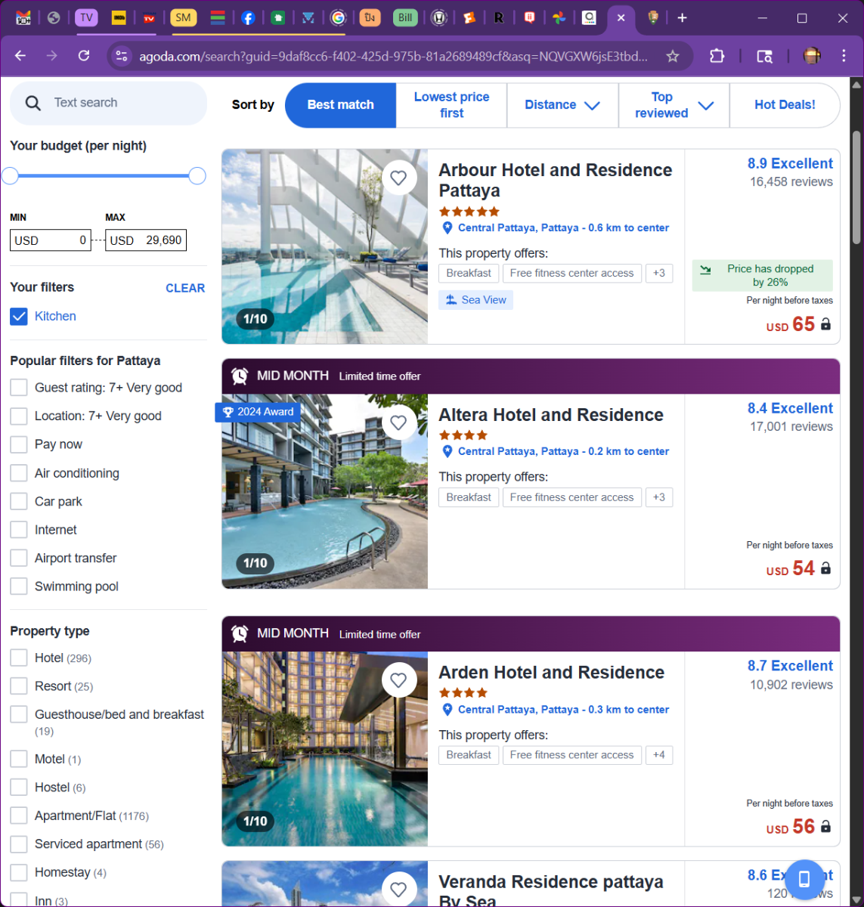
Task: Reload the page
Action: [x=84, y=56]
